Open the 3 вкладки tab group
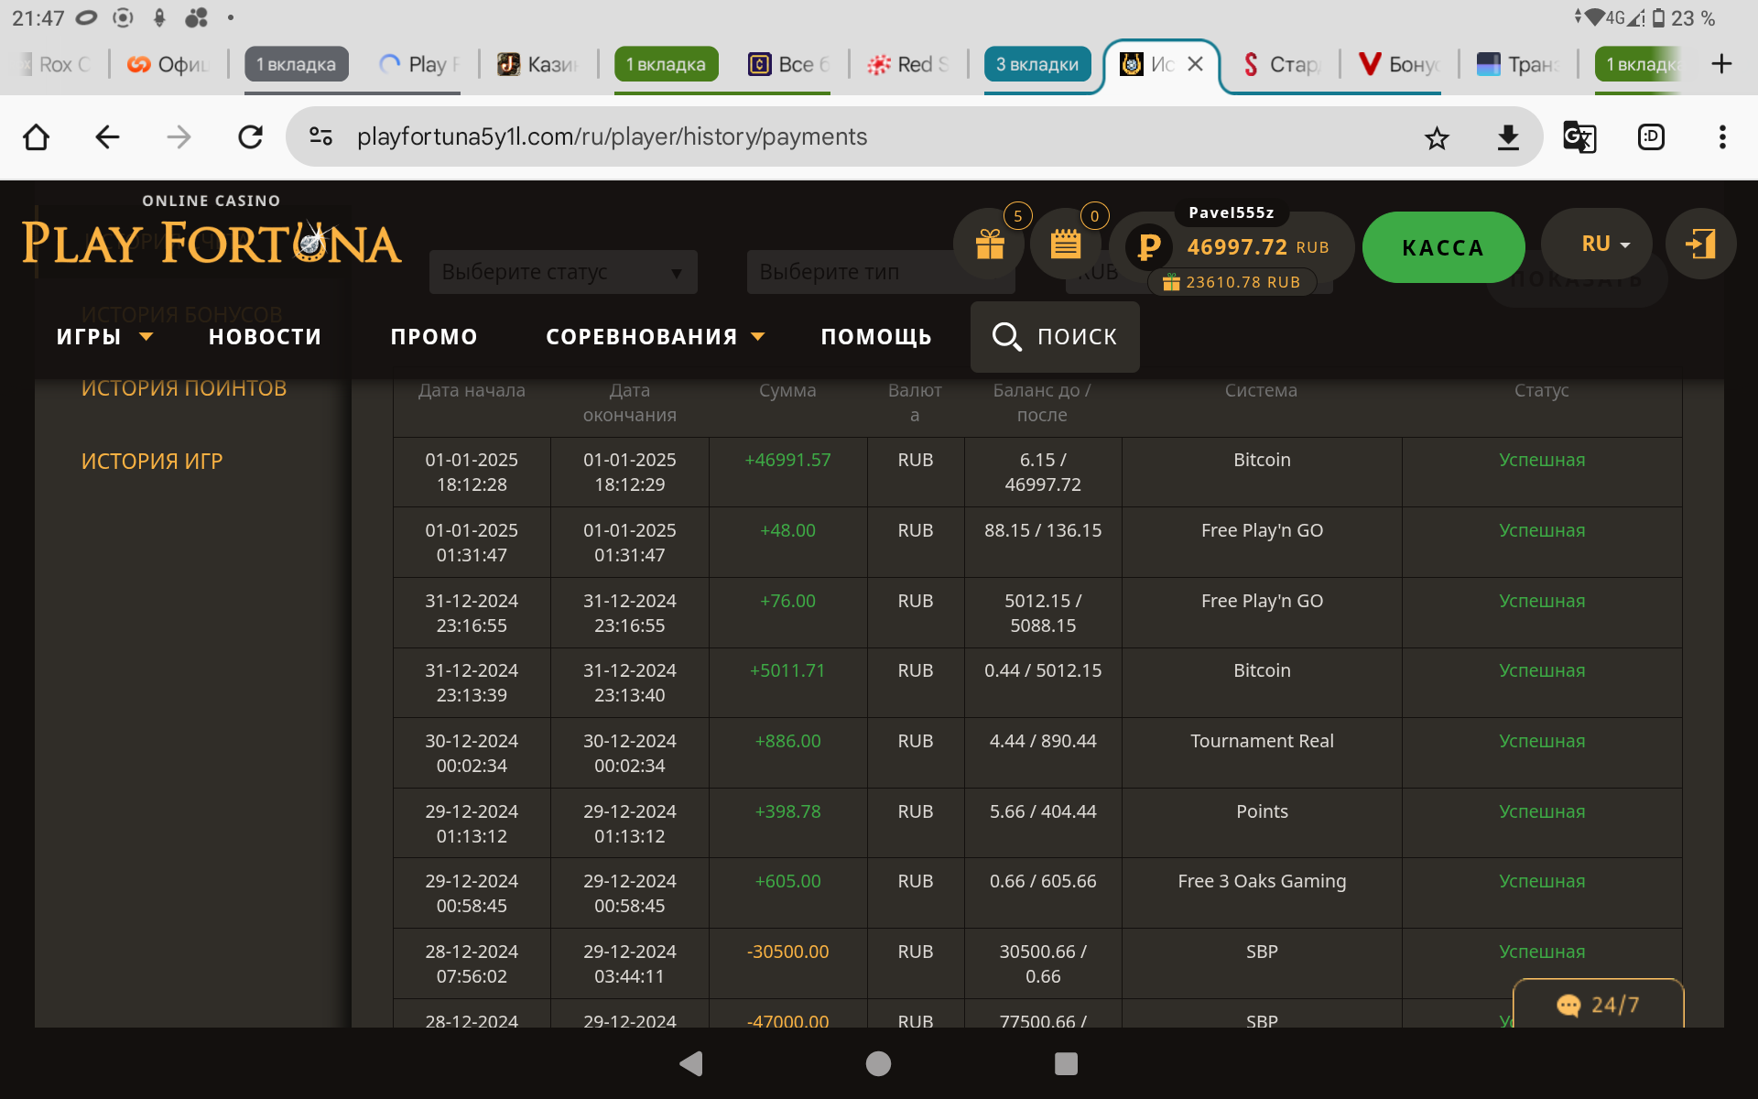The image size is (1758, 1099). pyautogui.click(x=1036, y=64)
